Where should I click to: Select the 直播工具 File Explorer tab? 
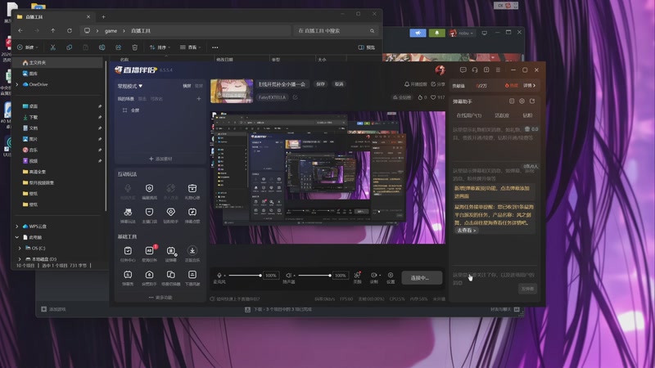point(53,16)
